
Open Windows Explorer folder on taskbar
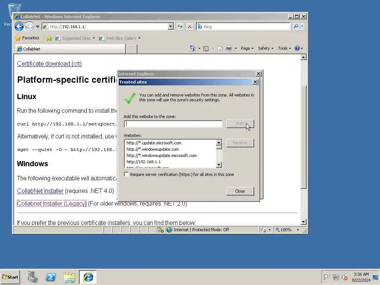click(69, 277)
